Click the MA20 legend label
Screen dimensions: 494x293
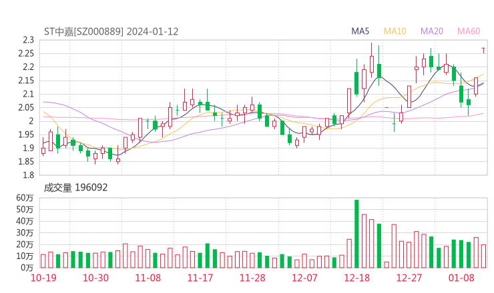pyautogui.click(x=432, y=31)
